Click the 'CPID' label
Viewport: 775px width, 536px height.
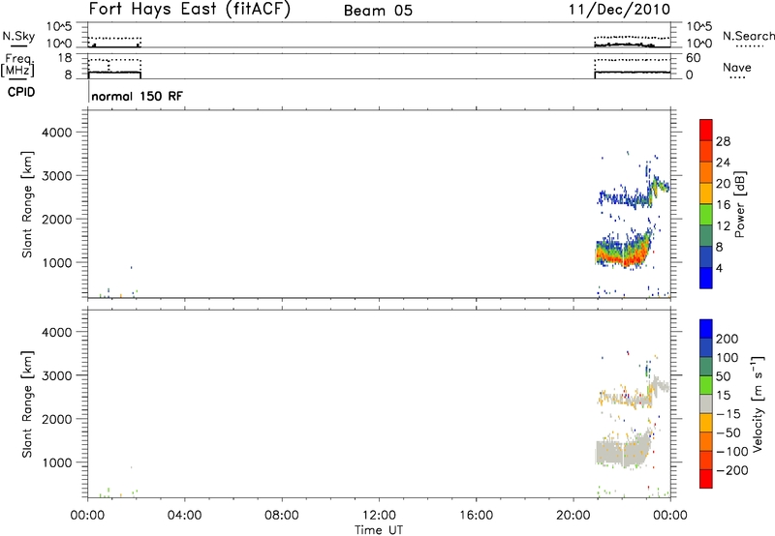click(x=21, y=92)
